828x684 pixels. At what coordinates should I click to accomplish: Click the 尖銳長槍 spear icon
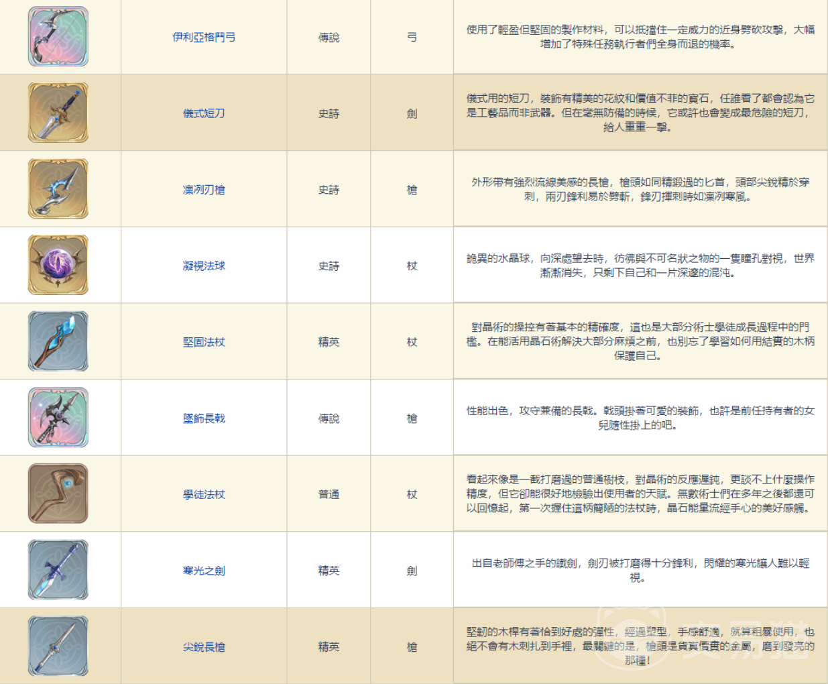click(x=58, y=646)
